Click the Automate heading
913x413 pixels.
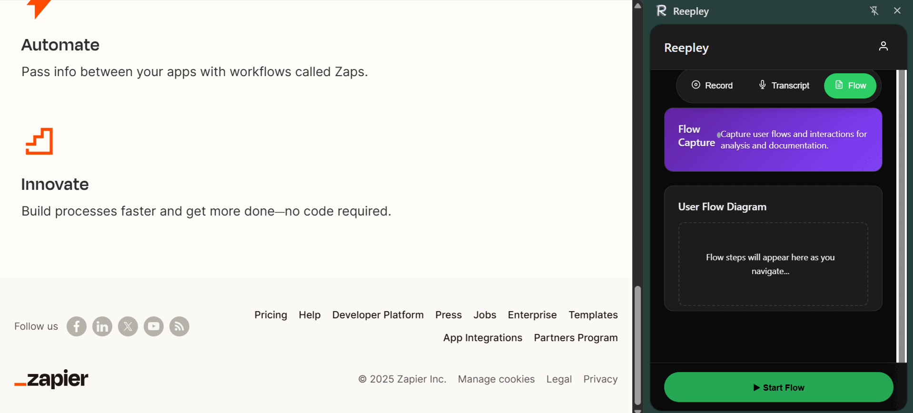[x=60, y=45]
